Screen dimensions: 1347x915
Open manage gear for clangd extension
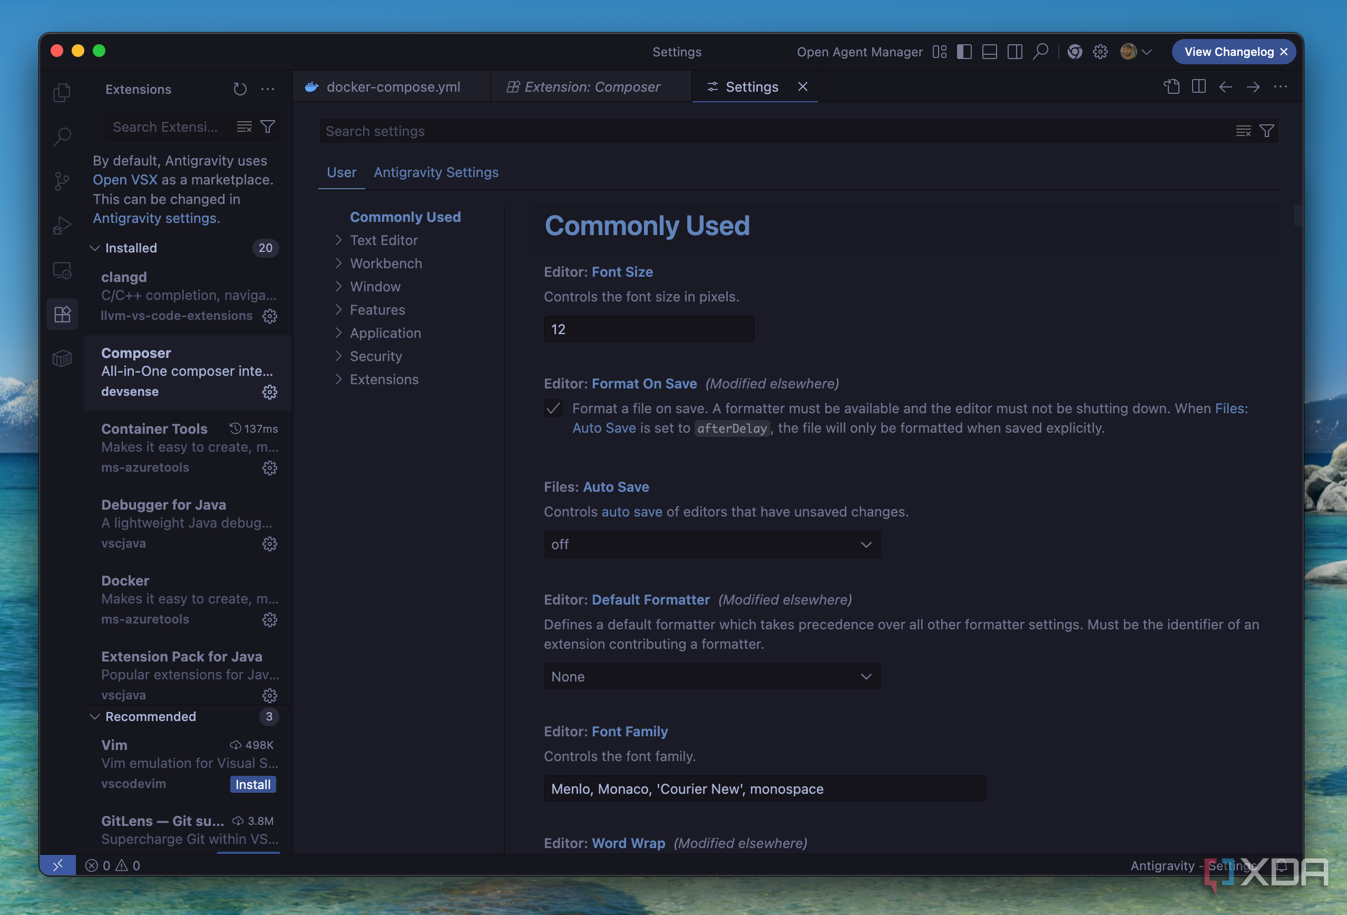coord(269,316)
